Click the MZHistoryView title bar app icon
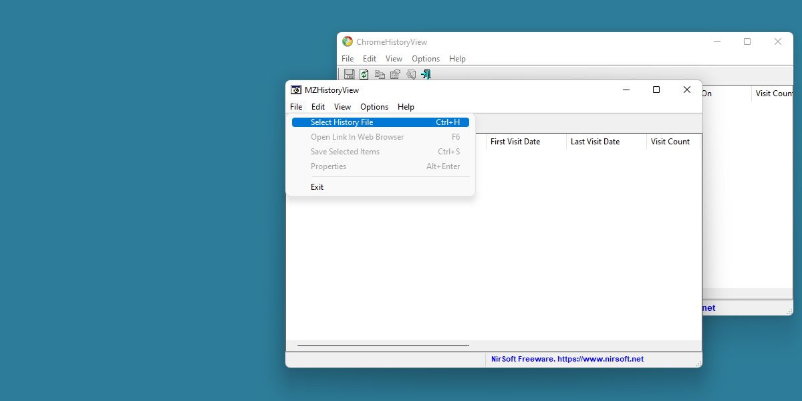The width and height of the screenshot is (802, 401). [x=296, y=90]
